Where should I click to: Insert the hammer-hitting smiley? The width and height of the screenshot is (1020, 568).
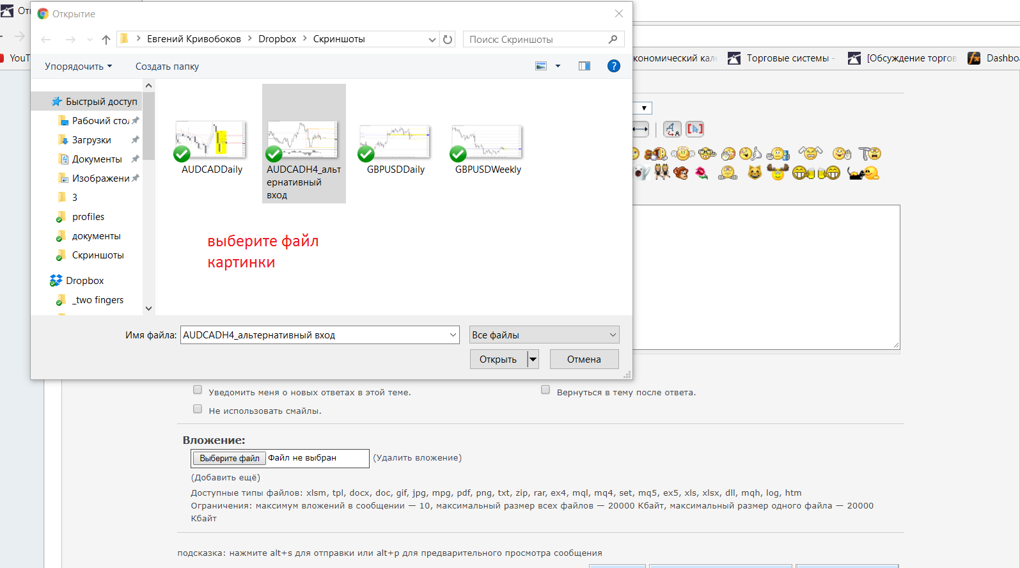[869, 154]
